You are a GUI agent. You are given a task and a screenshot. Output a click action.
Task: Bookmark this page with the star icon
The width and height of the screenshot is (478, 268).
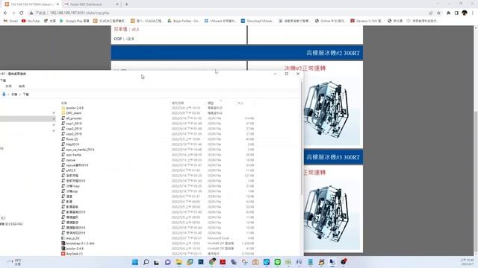[x=438, y=13]
